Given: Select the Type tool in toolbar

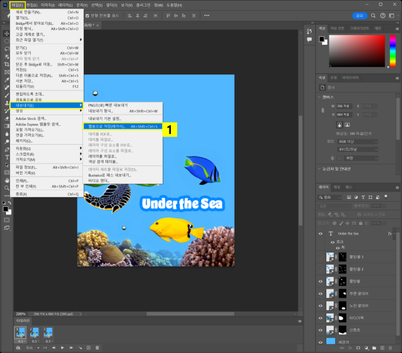Looking at the screenshot, I should point(7,155).
